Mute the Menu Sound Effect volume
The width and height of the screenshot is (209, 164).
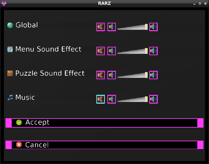101,51
